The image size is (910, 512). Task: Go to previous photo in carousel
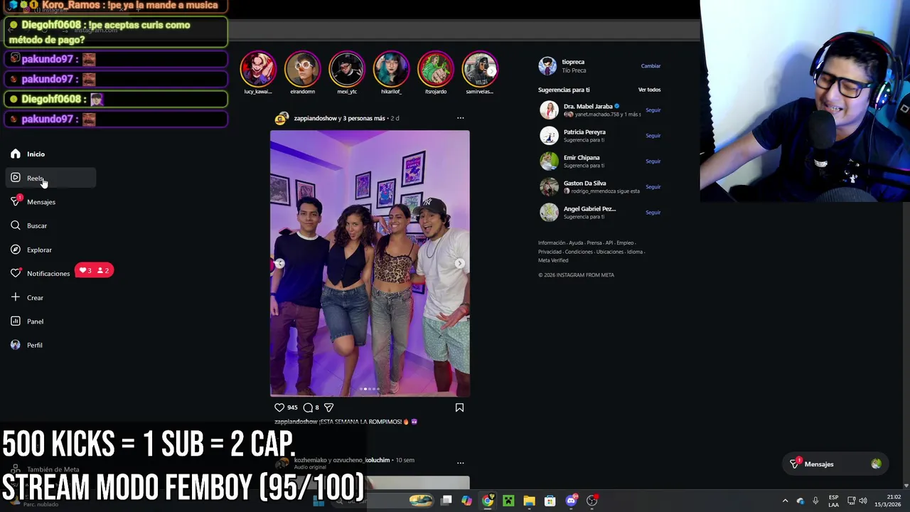pos(280,264)
